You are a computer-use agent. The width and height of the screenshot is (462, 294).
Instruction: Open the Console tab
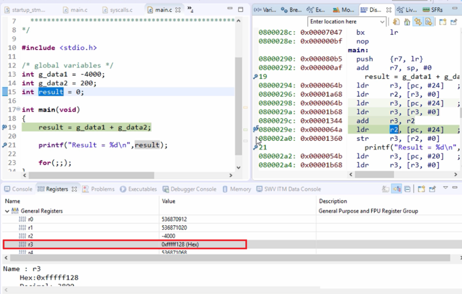tap(18, 189)
